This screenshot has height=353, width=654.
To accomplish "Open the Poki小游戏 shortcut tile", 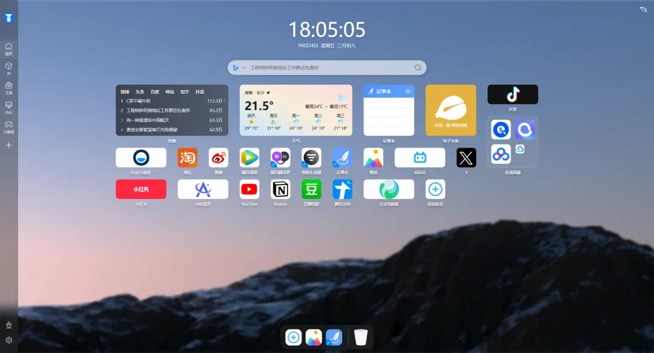I will 141,158.
